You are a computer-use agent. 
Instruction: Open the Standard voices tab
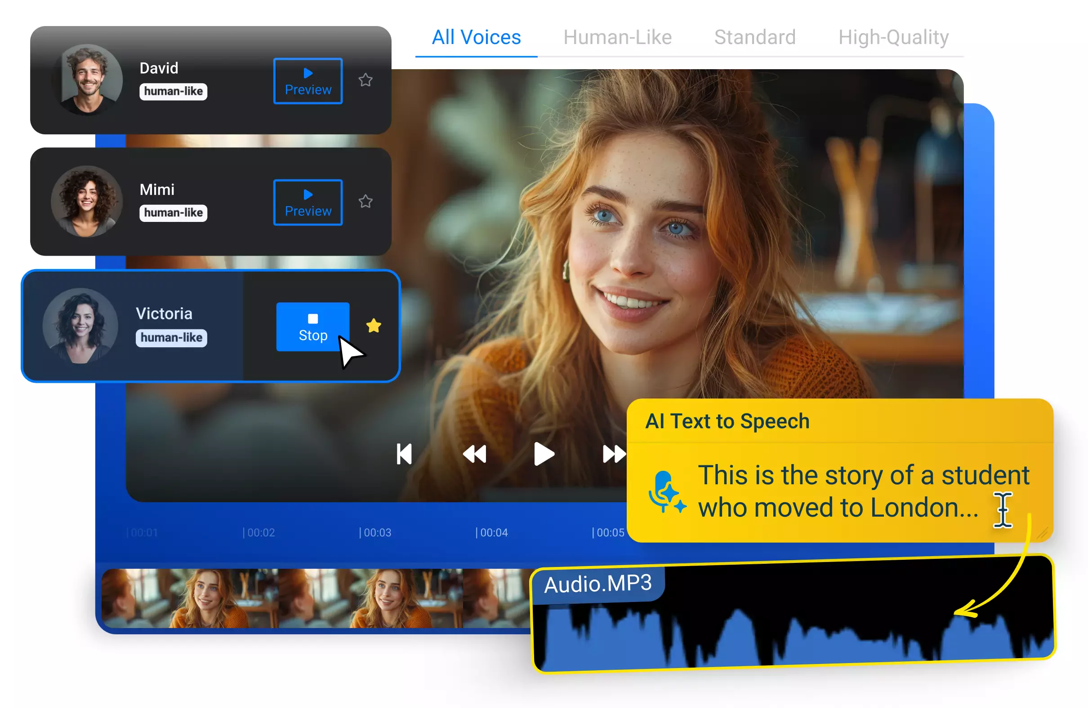click(x=755, y=37)
